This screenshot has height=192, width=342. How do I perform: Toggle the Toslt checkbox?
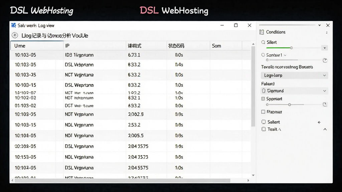(x=264, y=129)
